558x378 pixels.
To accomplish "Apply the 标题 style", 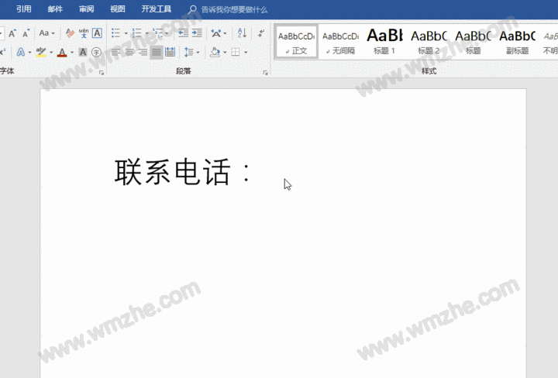I will click(473, 42).
